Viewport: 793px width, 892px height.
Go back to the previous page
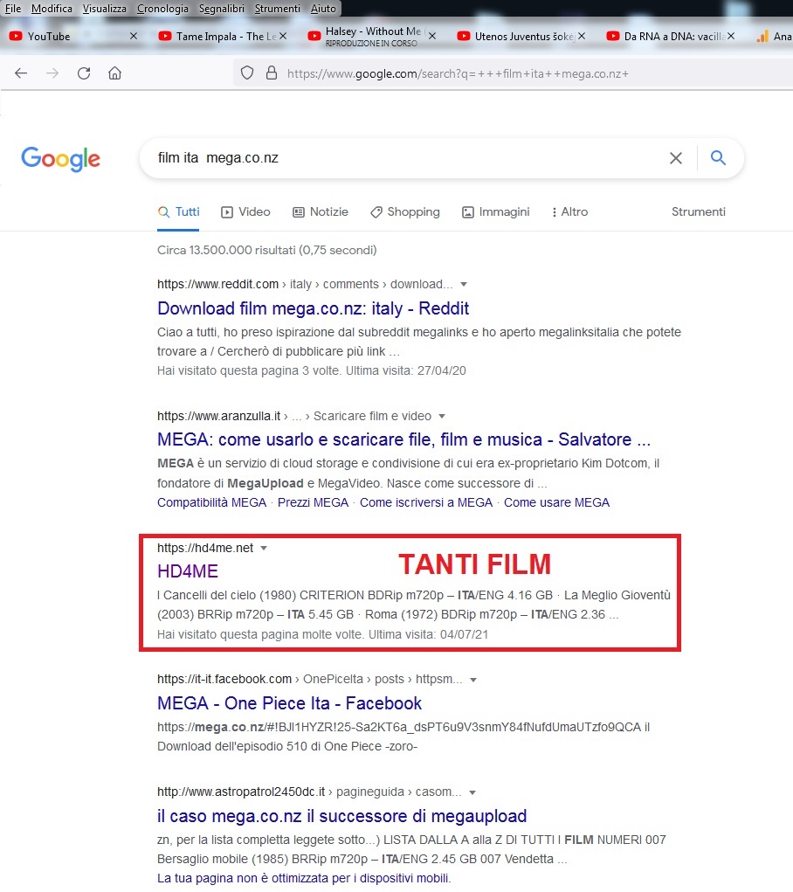pos(21,73)
